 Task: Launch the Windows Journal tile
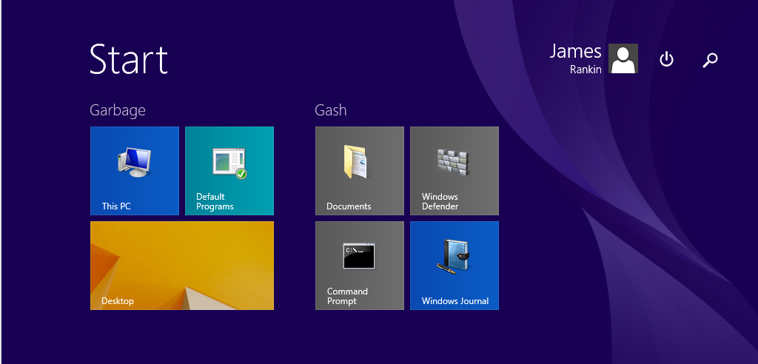coord(454,266)
